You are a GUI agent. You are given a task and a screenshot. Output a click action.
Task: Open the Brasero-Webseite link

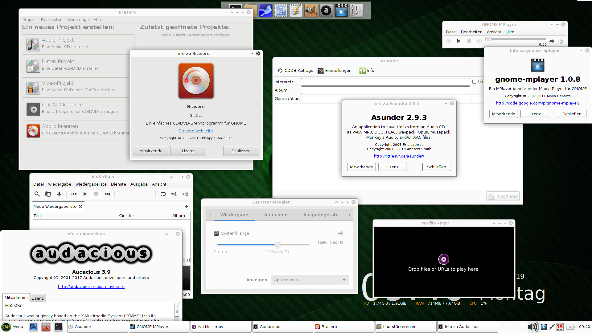point(196,131)
